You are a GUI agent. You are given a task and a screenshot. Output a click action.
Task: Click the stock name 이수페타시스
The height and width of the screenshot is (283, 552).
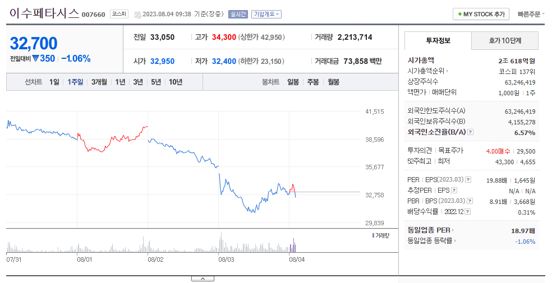[x=44, y=13]
